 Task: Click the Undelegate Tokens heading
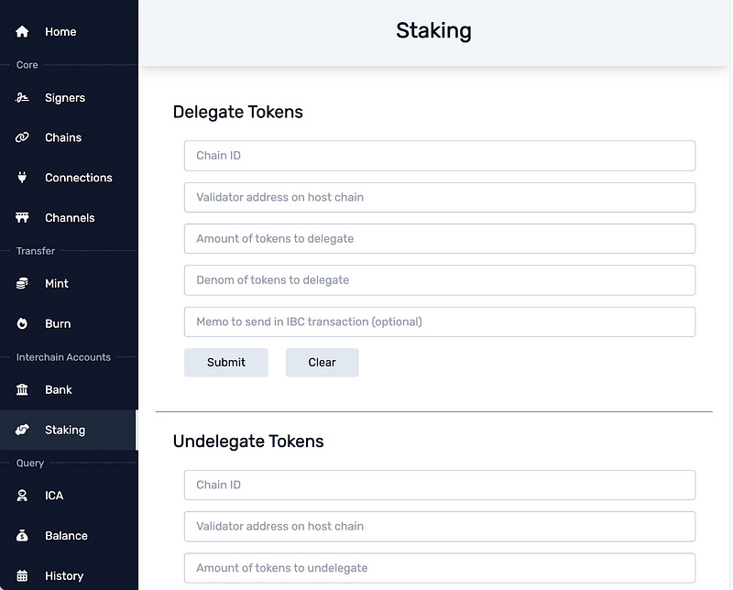pyautogui.click(x=248, y=442)
